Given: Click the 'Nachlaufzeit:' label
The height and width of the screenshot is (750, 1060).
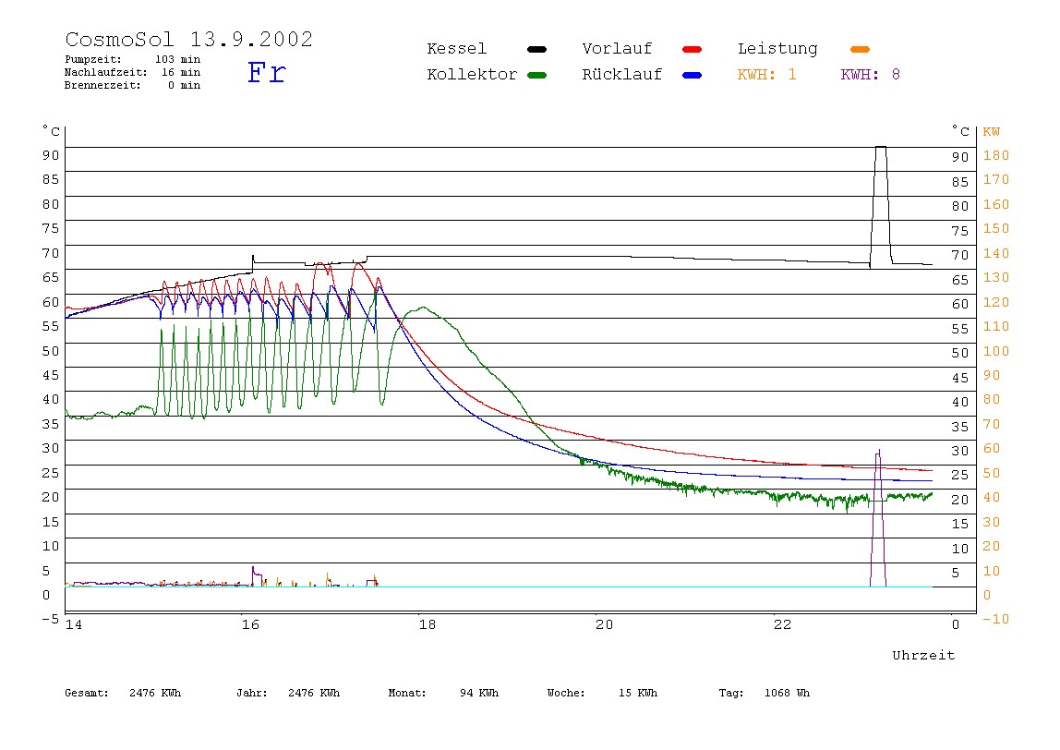Looking at the screenshot, I should (x=105, y=72).
